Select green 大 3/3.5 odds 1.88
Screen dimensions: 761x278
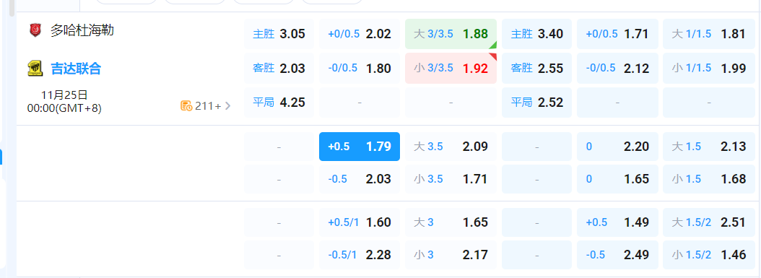[451, 34]
